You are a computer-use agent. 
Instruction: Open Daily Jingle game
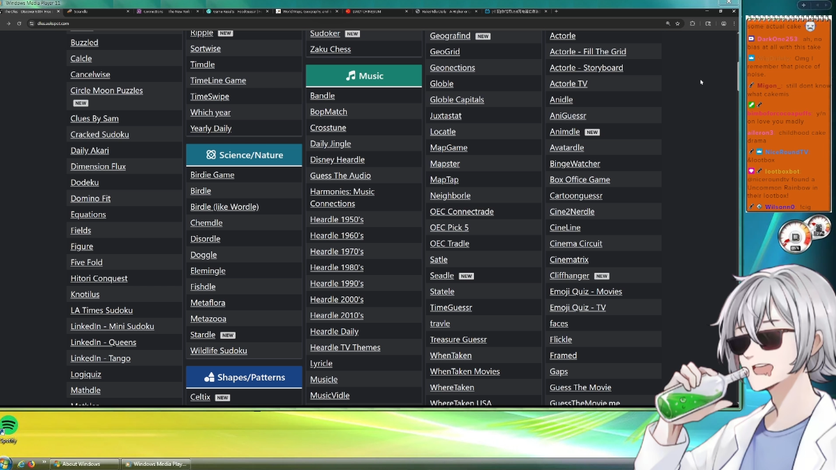point(330,144)
